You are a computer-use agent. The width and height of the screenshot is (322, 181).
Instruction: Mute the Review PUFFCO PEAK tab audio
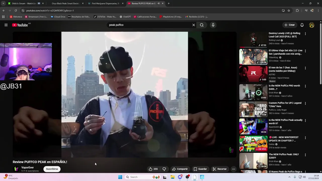point(159,4)
